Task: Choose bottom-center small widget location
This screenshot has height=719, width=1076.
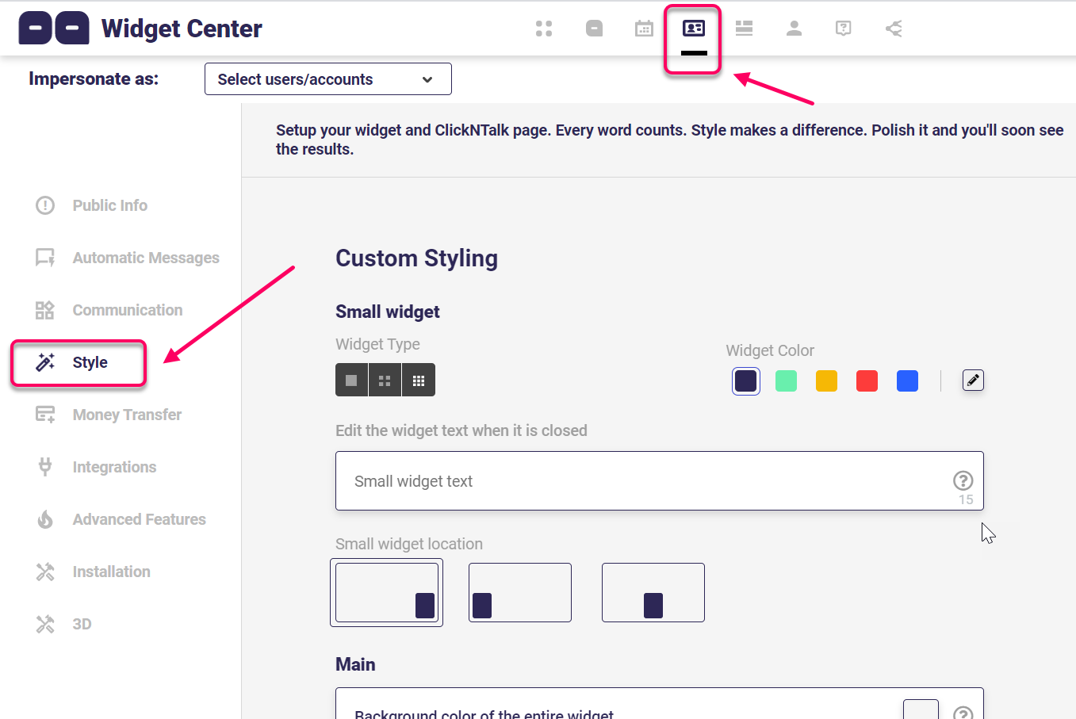Action: (x=653, y=592)
